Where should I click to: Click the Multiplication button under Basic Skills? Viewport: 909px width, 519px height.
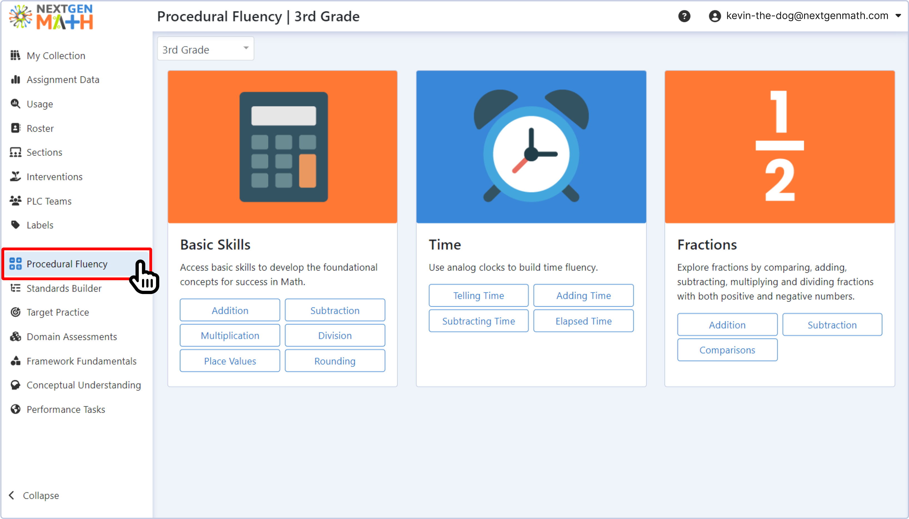(230, 335)
